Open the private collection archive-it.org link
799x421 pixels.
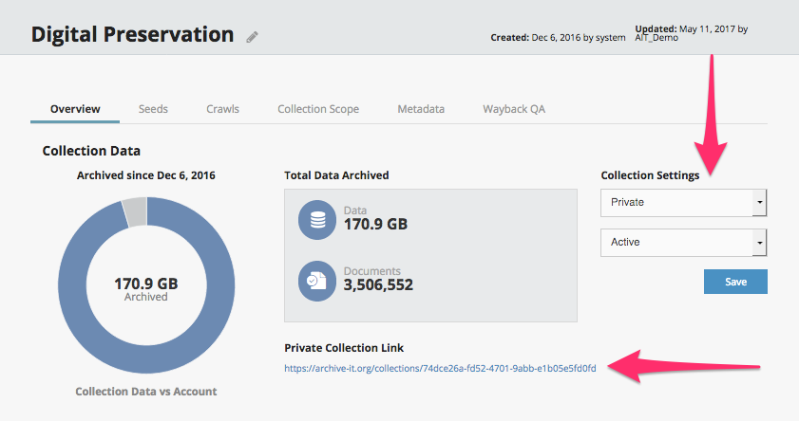pyautogui.click(x=440, y=368)
